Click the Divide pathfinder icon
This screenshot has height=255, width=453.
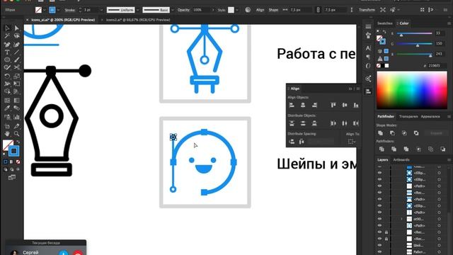382,149
